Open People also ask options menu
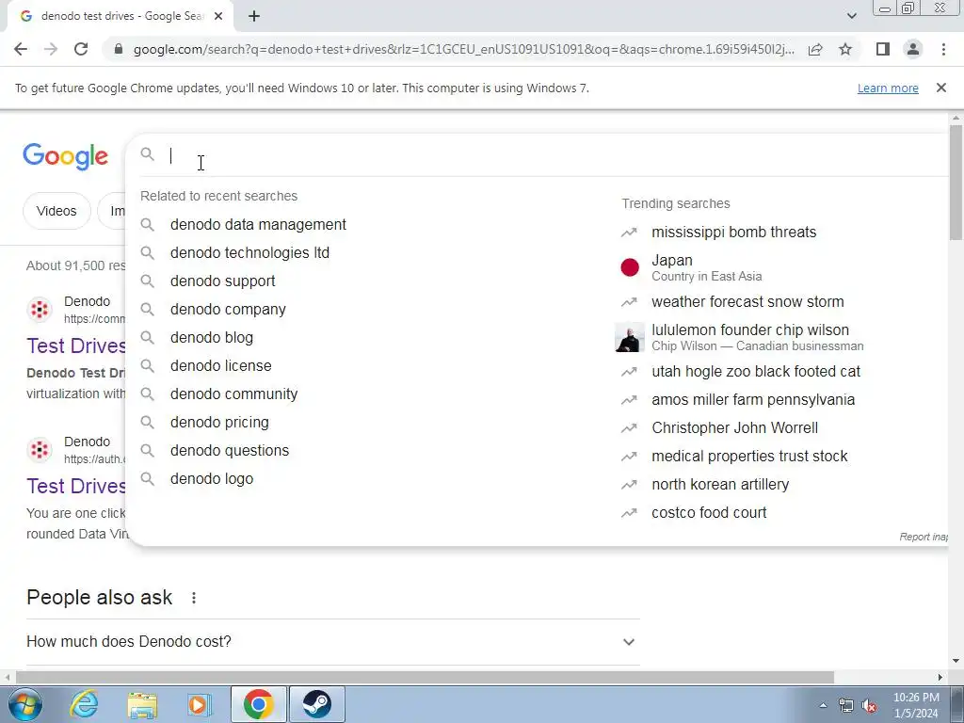This screenshot has height=723, width=964. [x=194, y=598]
